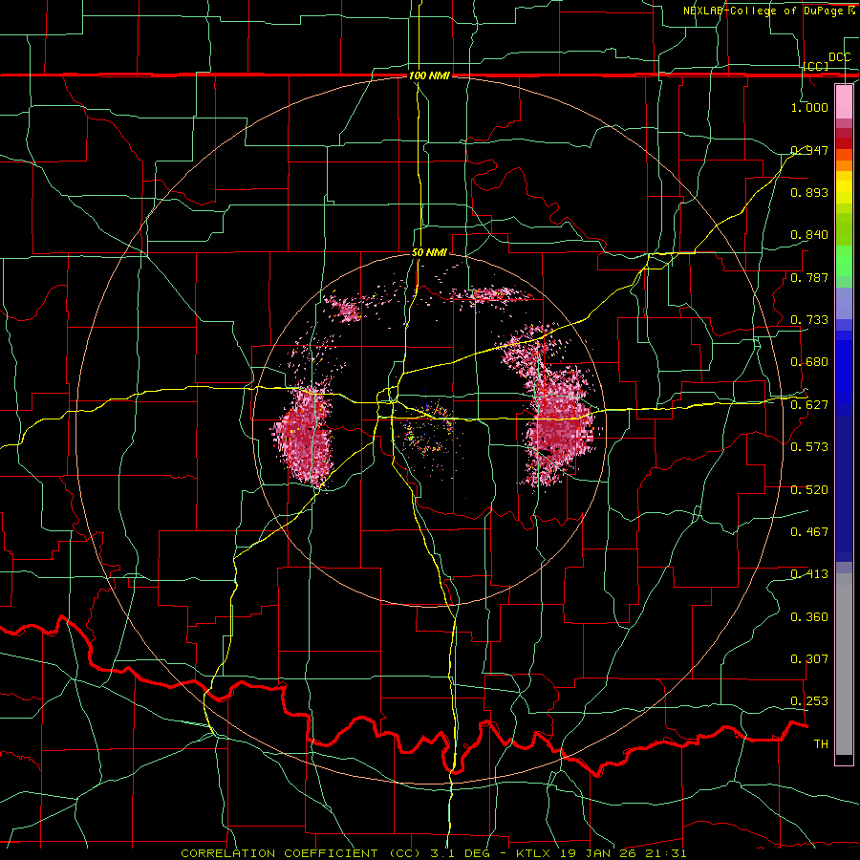
Task: Click the 0.733 color scale value
Action: (809, 319)
